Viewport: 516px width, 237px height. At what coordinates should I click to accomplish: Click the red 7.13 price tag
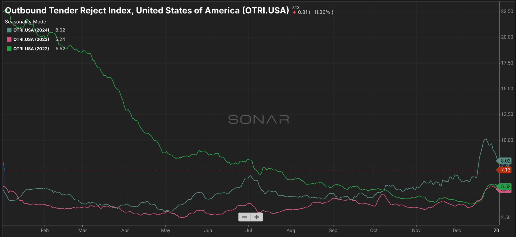505,170
